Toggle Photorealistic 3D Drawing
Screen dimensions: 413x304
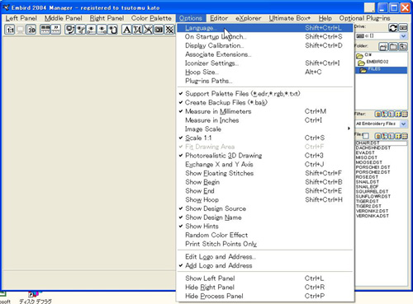click(264, 156)
